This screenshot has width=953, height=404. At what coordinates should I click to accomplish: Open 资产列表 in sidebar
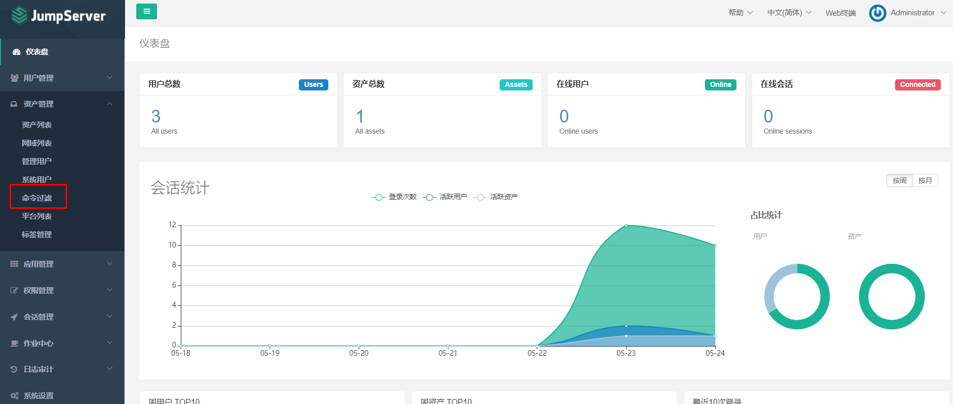pyautogui.click(x=37, y=125)
